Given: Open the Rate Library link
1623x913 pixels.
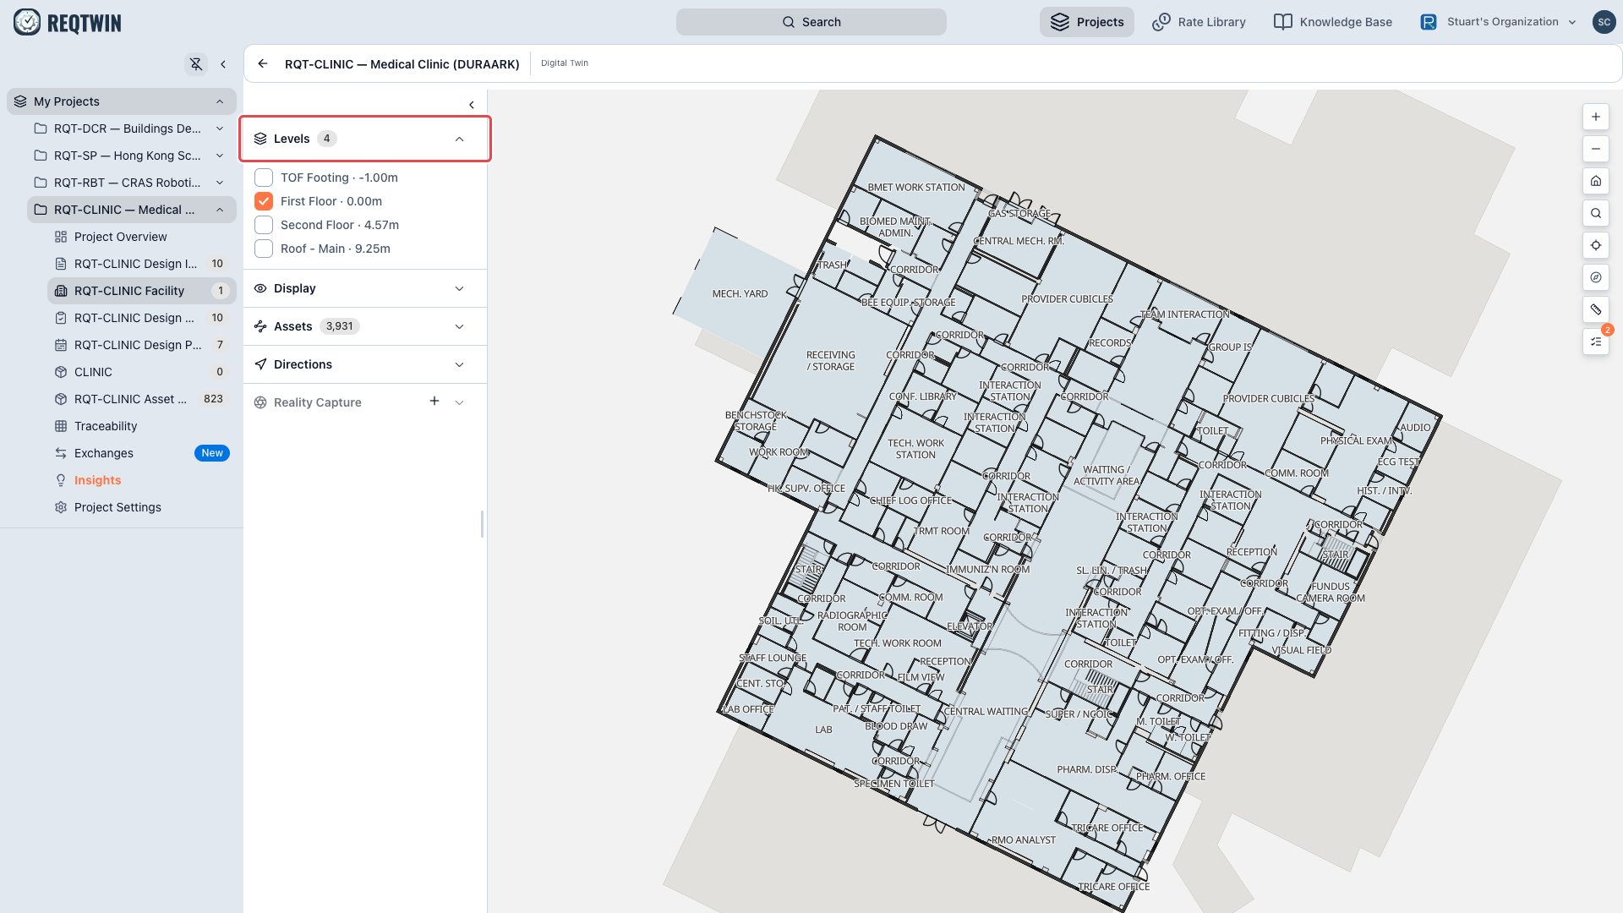Looking at the screenshot, I should [1199, 22].
